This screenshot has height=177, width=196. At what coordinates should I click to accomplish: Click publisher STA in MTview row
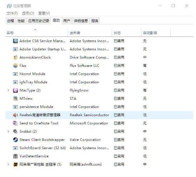click(x=73, y=99)
